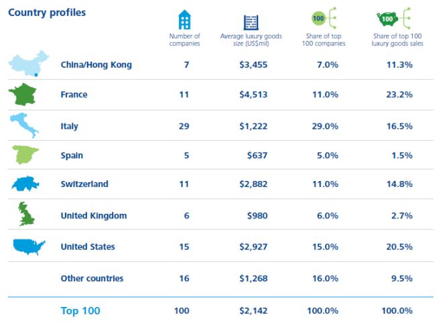The height and width of the screenshot is (321, 439).
Task: Click the grid icon above Average luxury goods size
Action: pos(251,21)
